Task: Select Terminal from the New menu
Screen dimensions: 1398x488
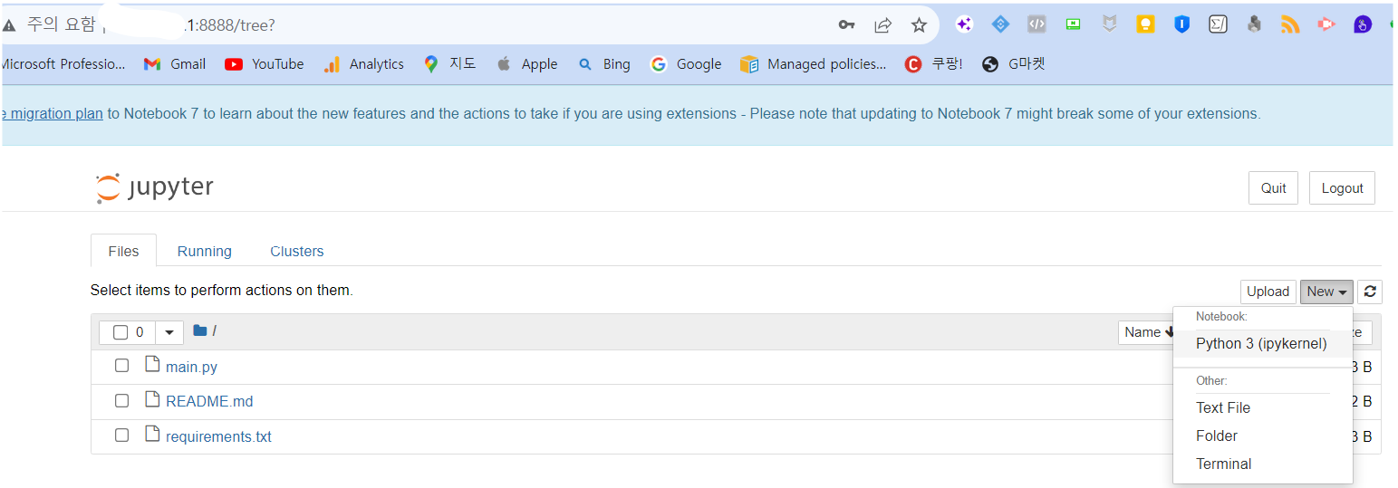Action: (1223, 464)
